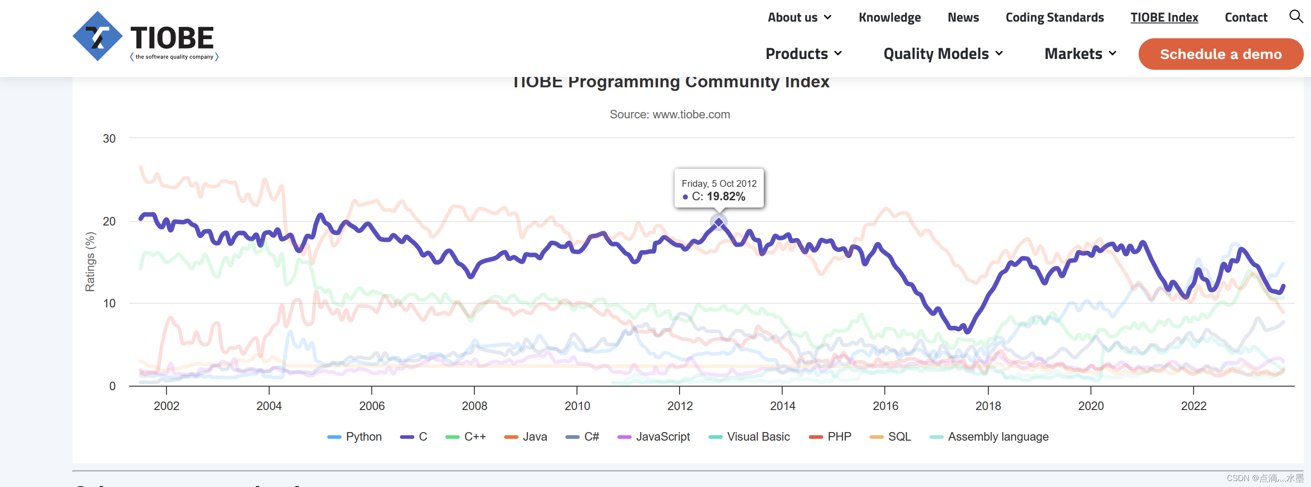The image size is (1311, 487).
Task: Open the TIOBE Index link
Action: coord(1164,17)
